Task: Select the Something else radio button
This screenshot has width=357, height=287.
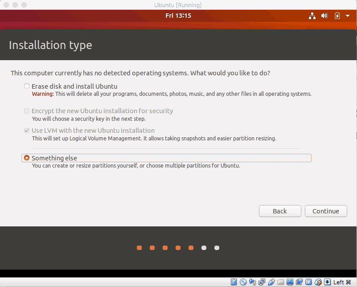Action: [27, 158]
